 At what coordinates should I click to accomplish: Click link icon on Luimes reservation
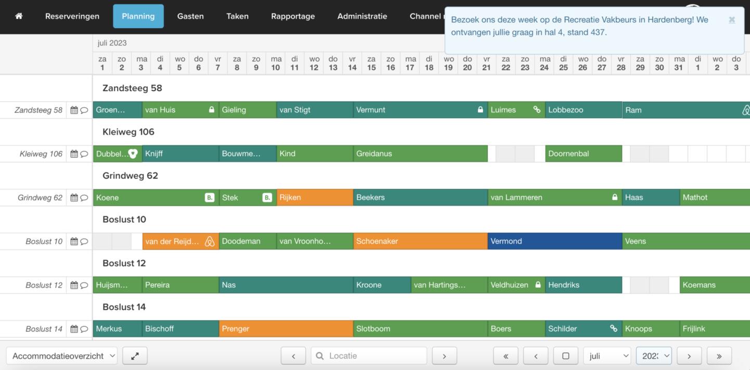pos(537,110)
